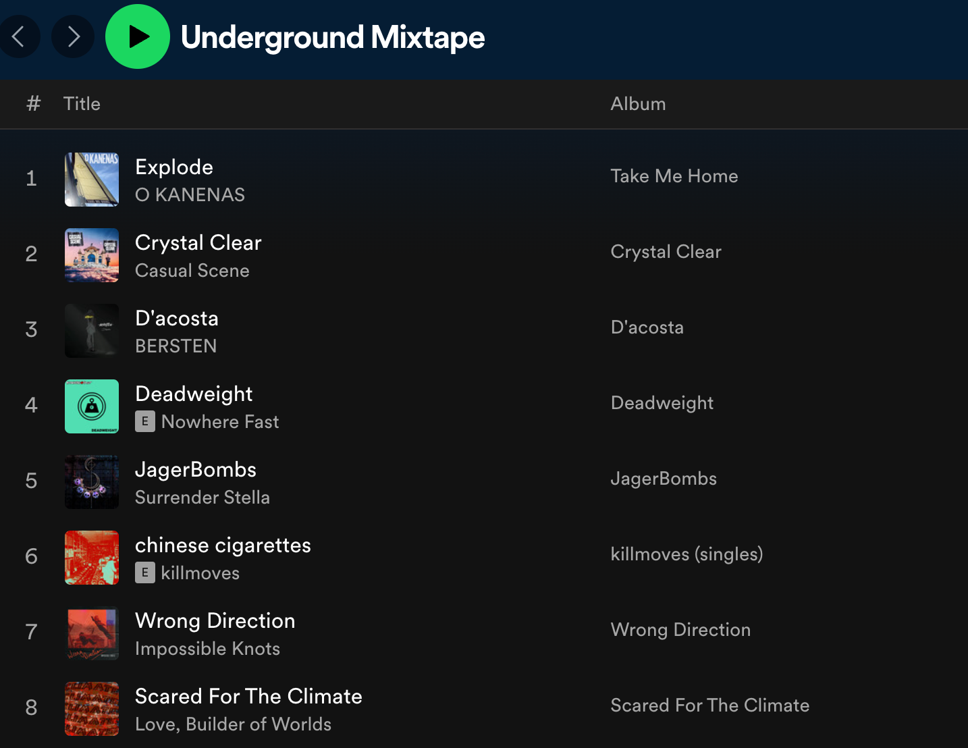Image resolution: width=968 pixels, height=748 pixels.
Task: Open the Take Me Home album
Action: pyautogui.click(x=674, y=176)
